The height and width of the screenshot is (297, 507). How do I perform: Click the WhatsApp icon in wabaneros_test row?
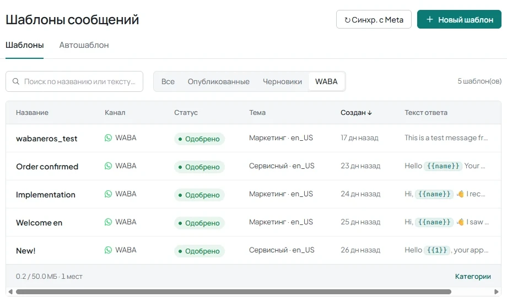[109, 138]
